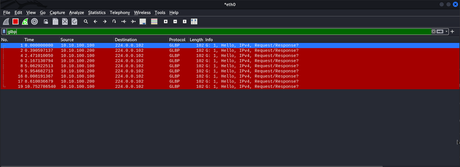Zoom in on packet list text
The width and height of the screenshot is (460, 167).
166,22
